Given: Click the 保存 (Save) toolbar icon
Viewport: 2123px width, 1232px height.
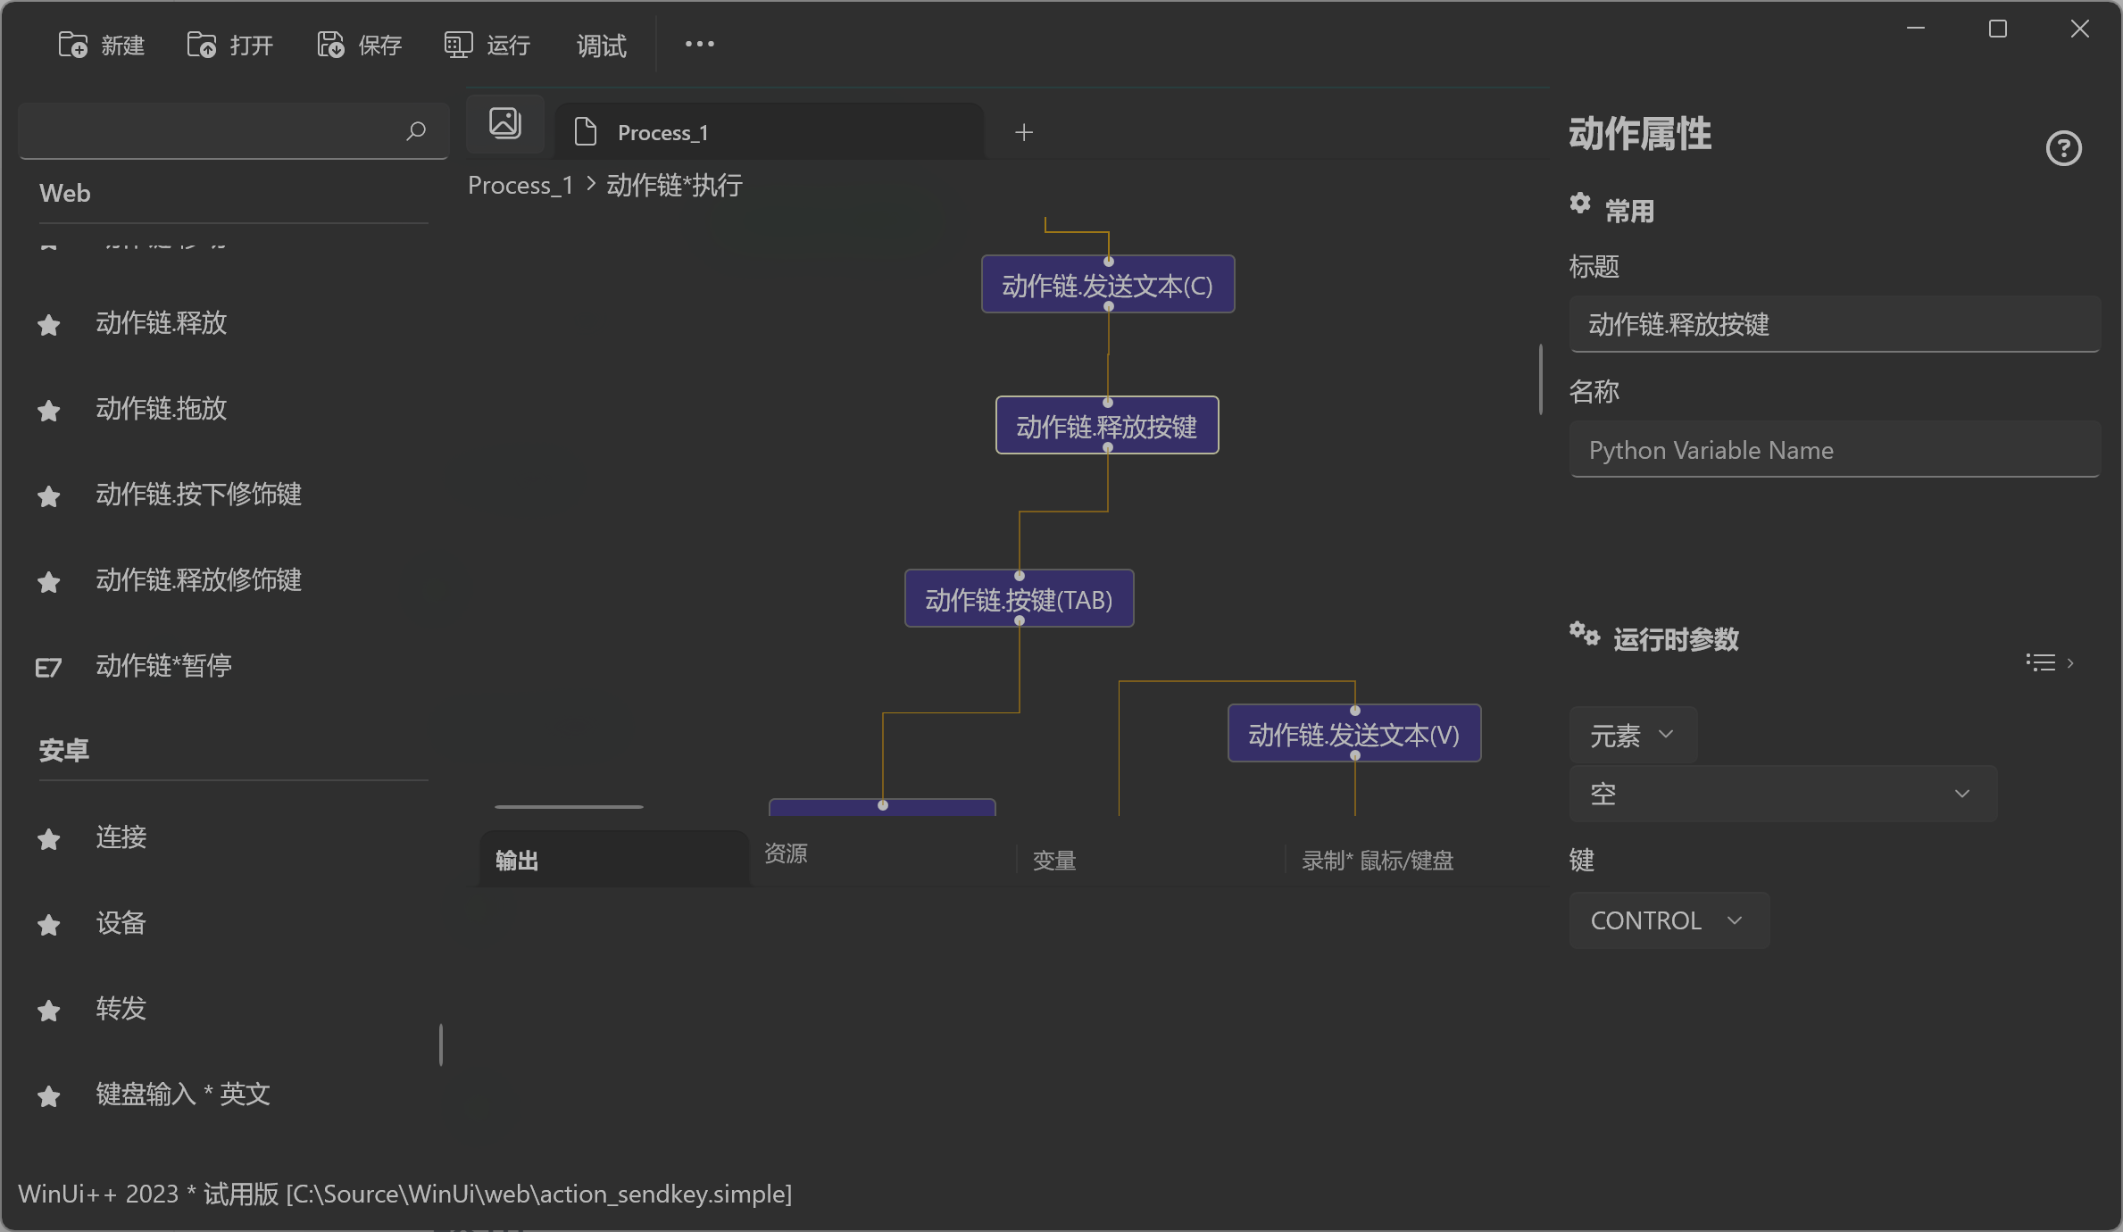Looking at the screenshot, I should [329, 44].
